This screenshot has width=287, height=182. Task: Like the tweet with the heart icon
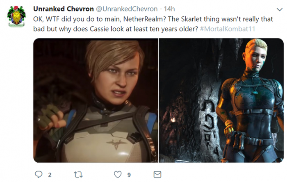coord(118,174)
